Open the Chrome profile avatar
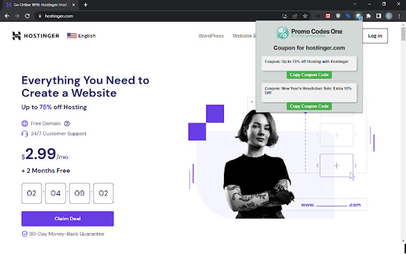Screen dimensions: 406x254 tap(388, 16)
